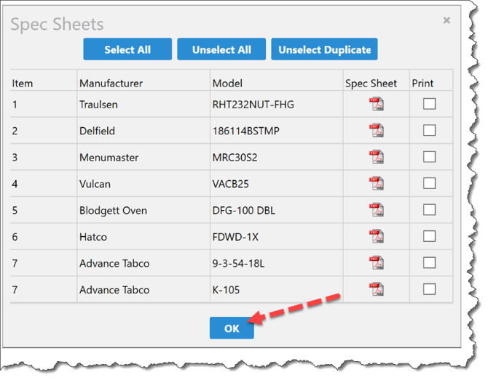Viewport: 488px width, 380px height.
Task: Click the Unselect Duplicate button
Action: 324,49
